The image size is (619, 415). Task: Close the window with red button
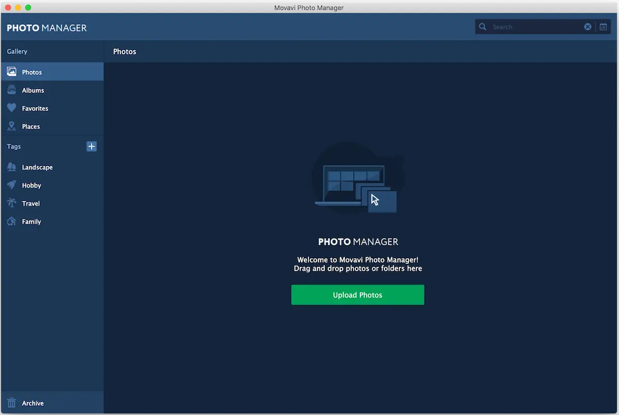click(8, 7)
